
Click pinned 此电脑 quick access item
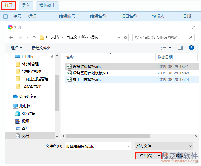pos(24,57)
